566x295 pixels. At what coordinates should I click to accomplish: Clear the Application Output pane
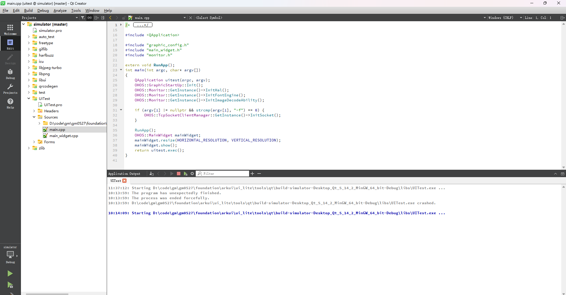(x=152, y=174)
